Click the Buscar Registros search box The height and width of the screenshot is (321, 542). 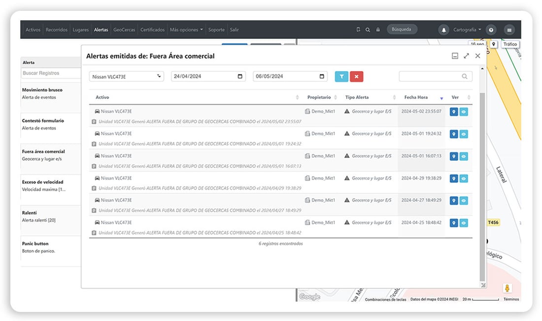[x=51, y=73]
